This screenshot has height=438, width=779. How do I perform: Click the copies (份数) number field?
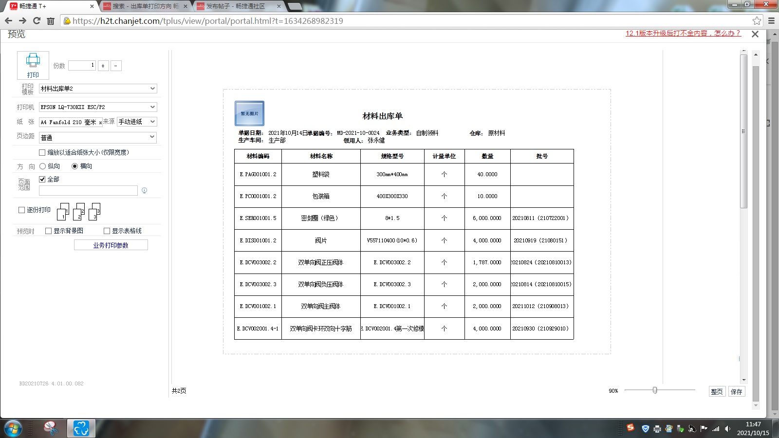coord(82,65)
